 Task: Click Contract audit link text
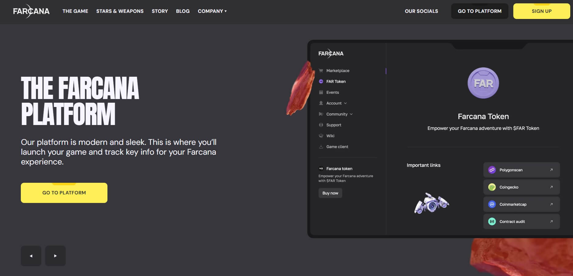[512, 222]
